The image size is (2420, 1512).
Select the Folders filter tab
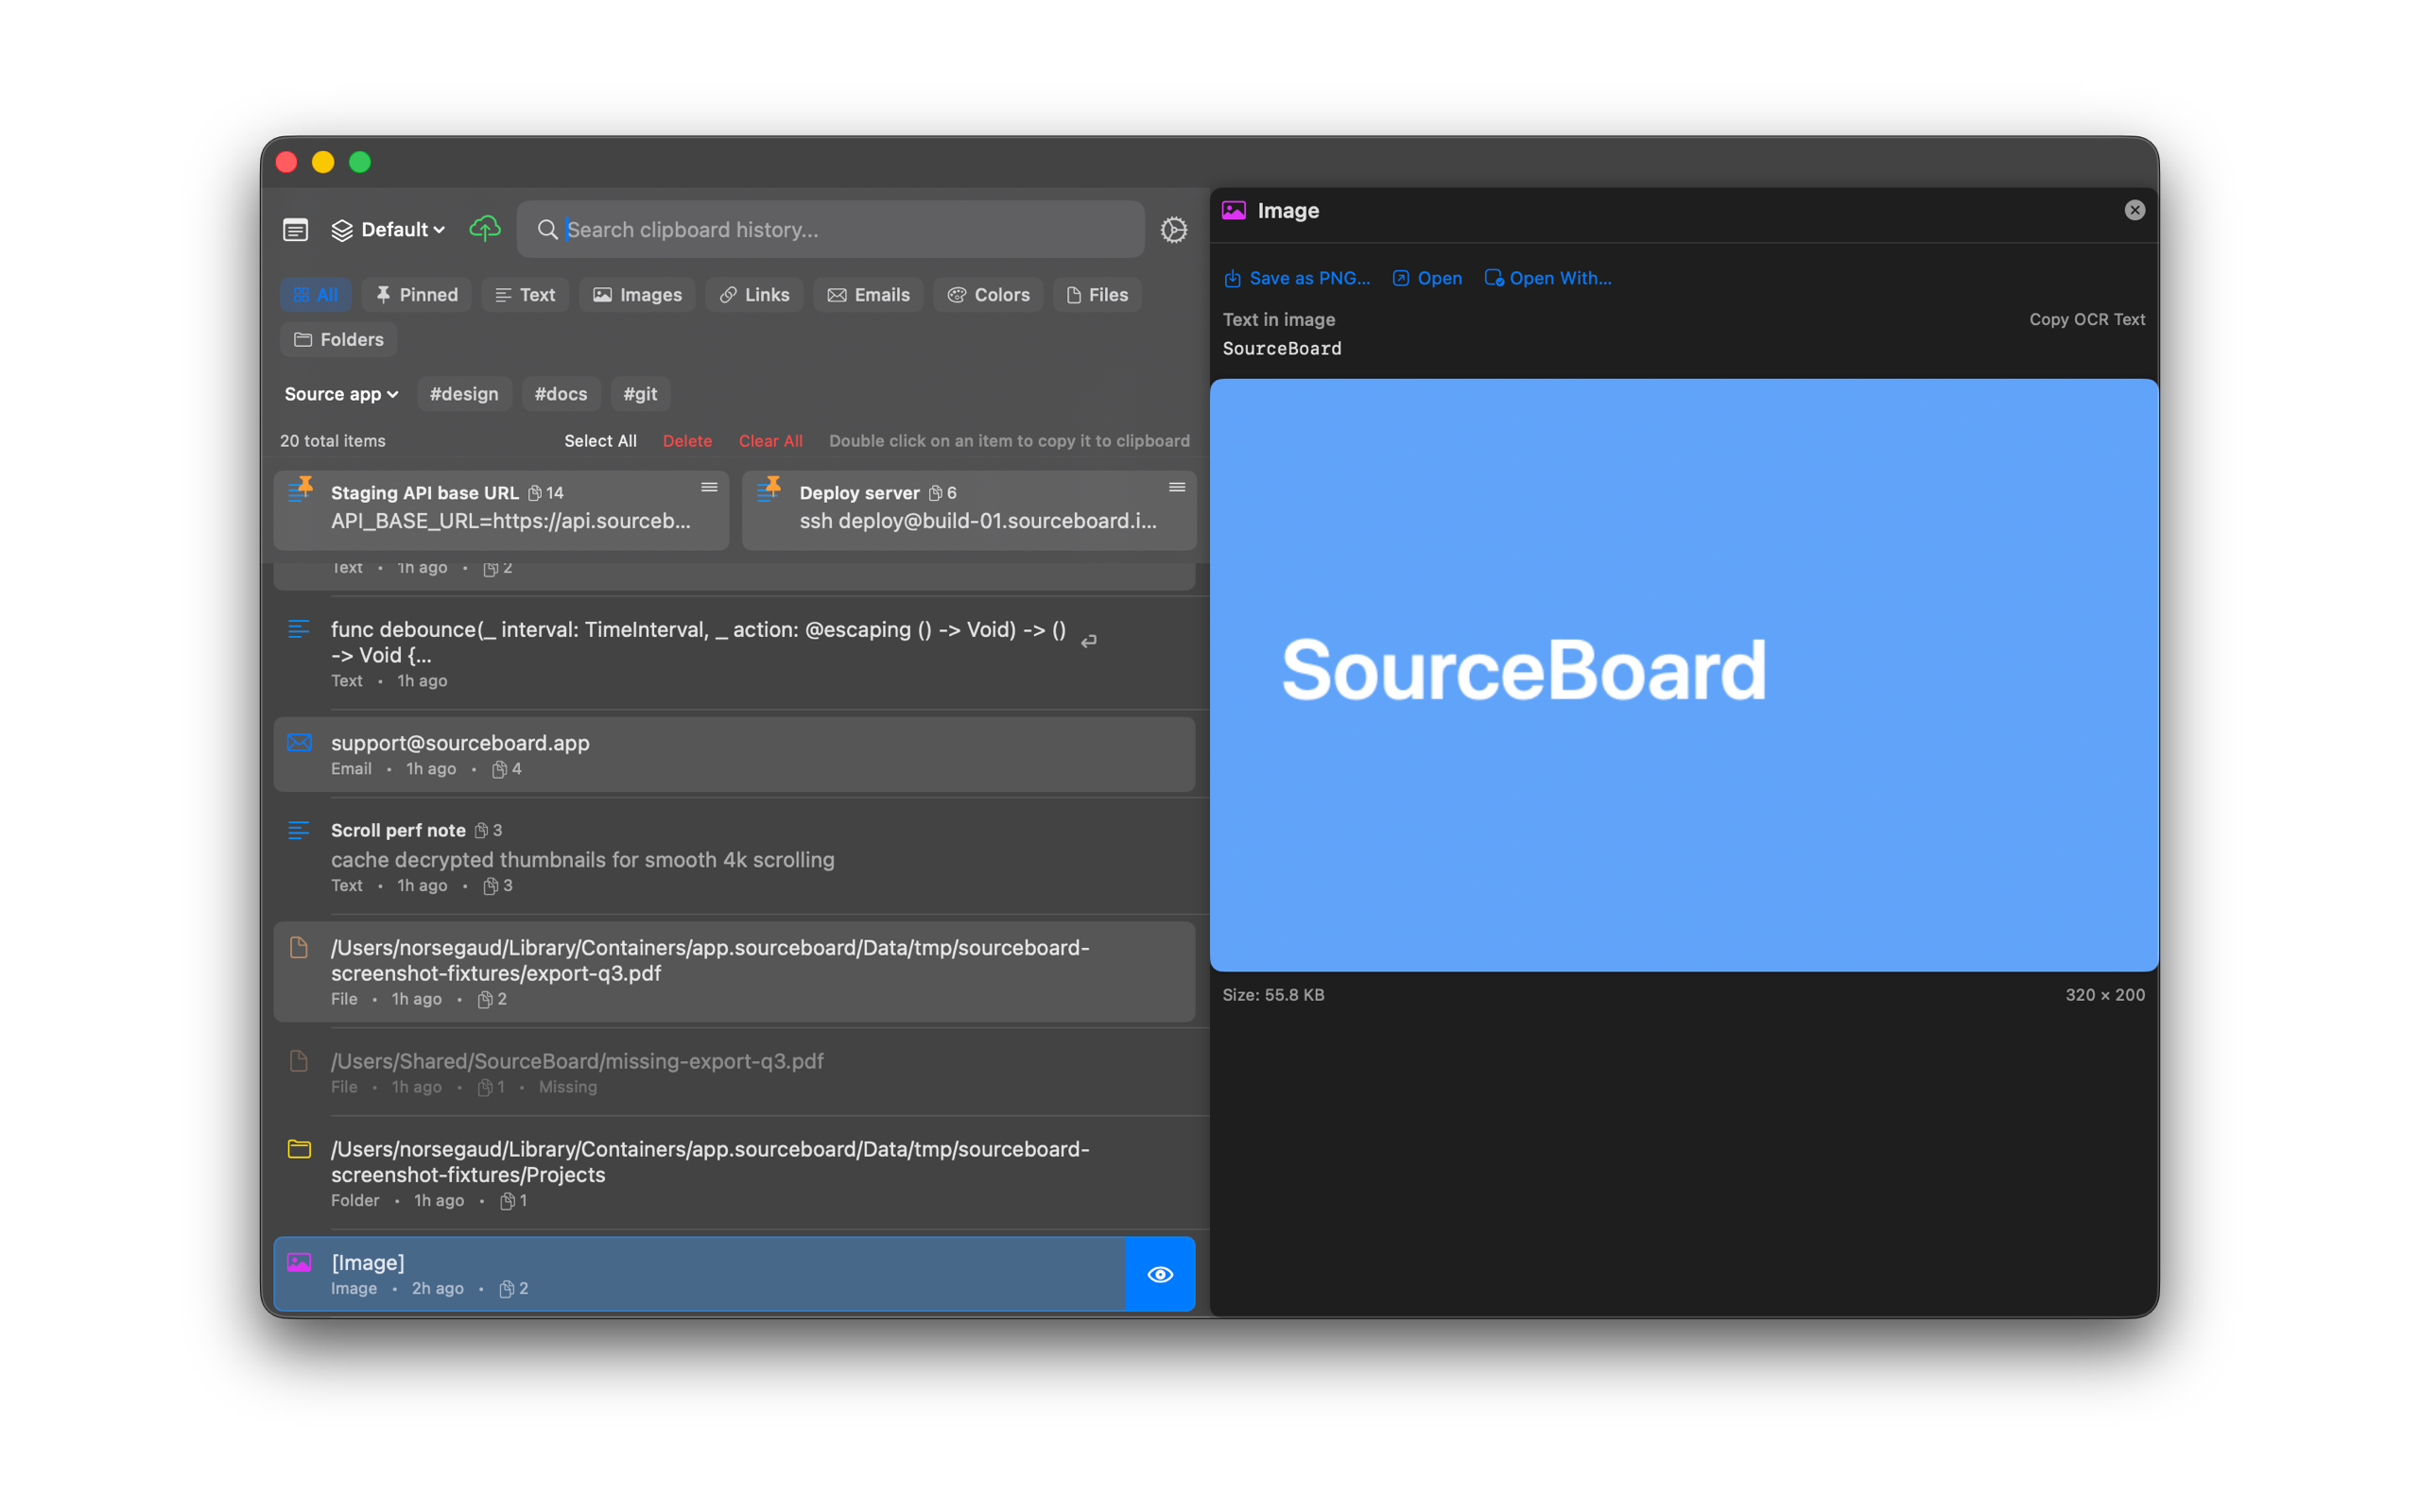tap(338, 339)
